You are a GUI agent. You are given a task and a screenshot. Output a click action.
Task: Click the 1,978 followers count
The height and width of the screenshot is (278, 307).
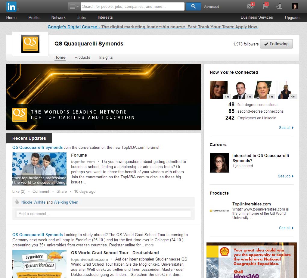246,44
